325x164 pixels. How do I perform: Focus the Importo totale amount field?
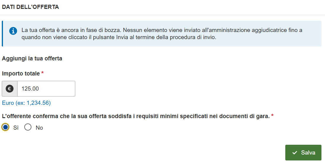click(46, 89)
